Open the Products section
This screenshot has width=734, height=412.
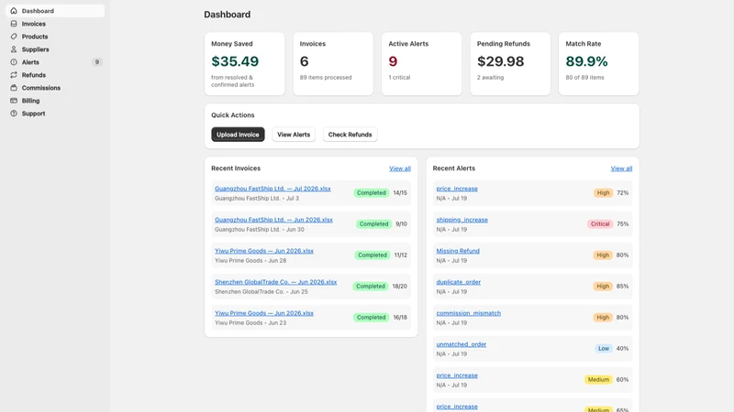coord(55,37)
